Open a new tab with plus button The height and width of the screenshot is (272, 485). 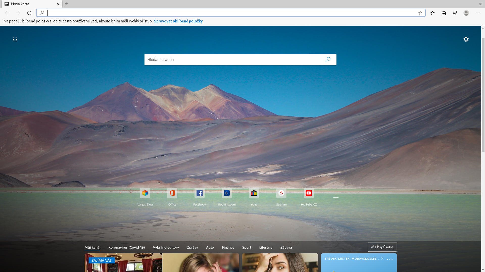tap(66, 4)
